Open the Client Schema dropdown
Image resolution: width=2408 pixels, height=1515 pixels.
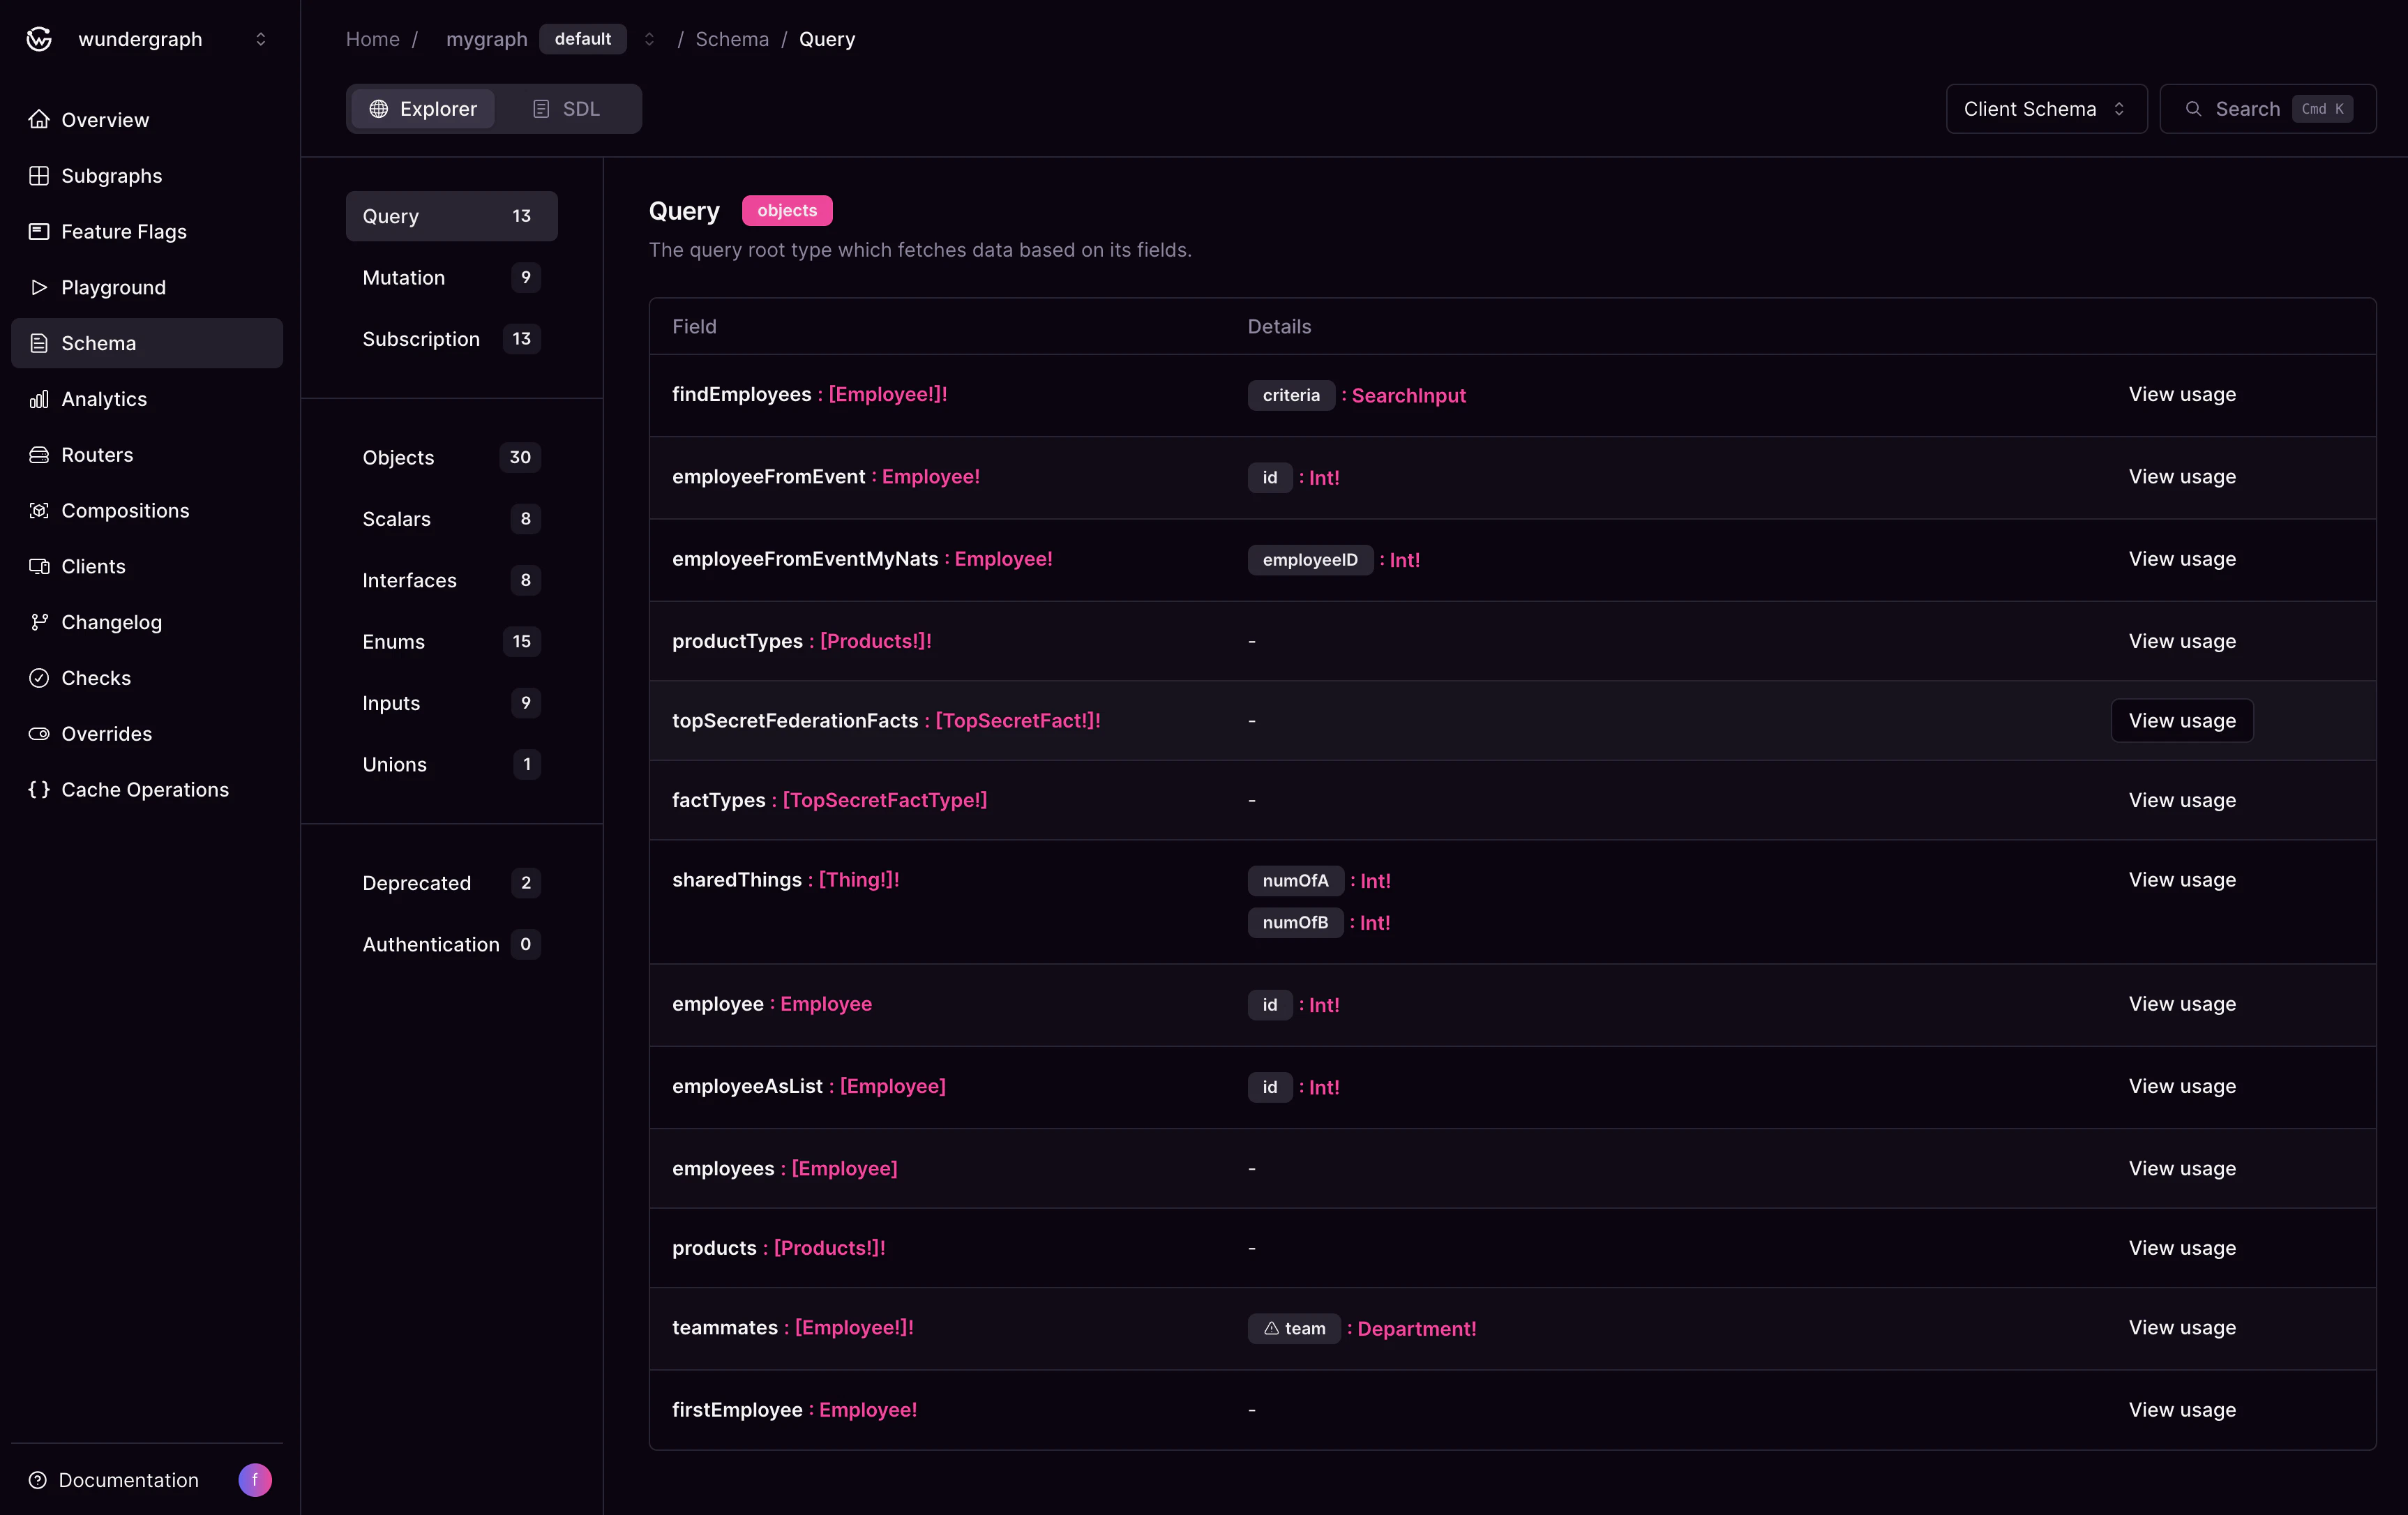(x=2045, y=108)
